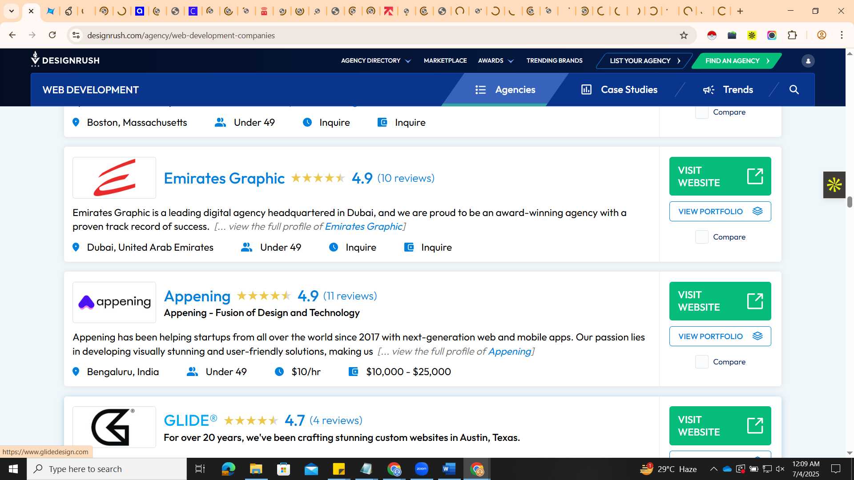Visit Website for GLIDE
This screenshot has width=854, height=480.
pos(720,426)
